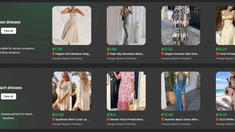
Task: Click red icon beside Elegant Summer Maxi Dress
Action: pos(163,54)
